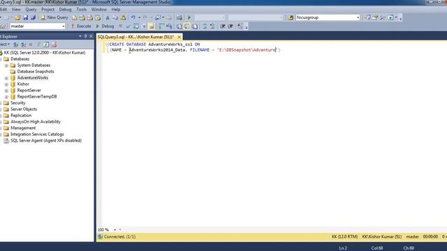447x251 pixels.
Task: Select the Management folder
Action: pos(23,128)
